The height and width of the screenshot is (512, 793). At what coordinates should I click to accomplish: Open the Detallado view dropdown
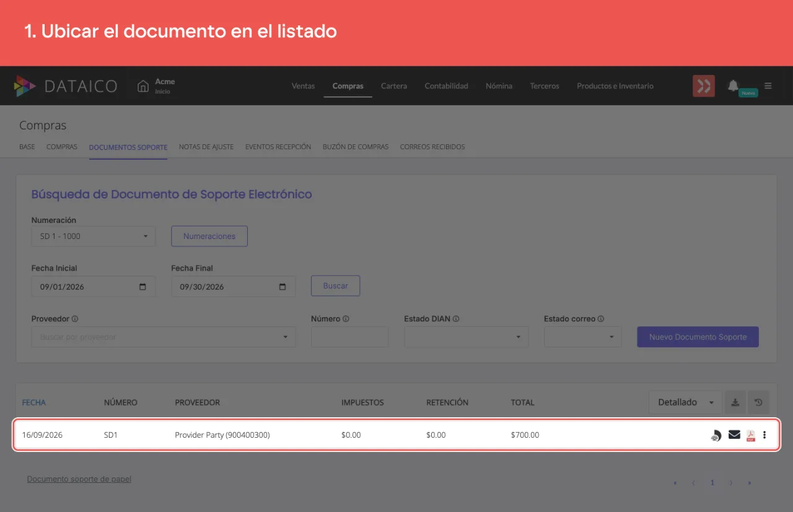(685, 402)
